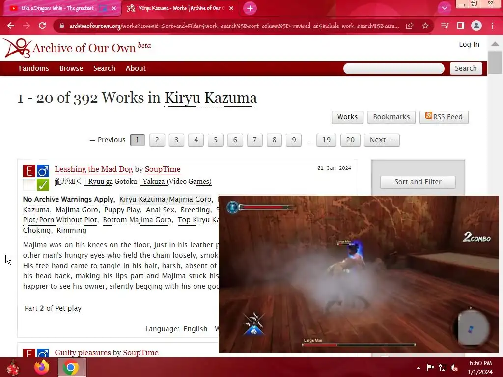Click the share page icon

click(410, 26)
